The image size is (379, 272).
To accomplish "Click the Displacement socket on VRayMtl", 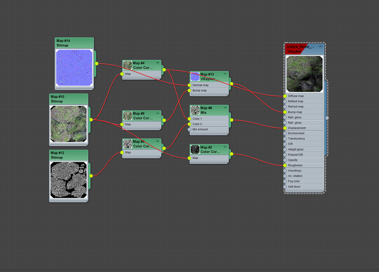I will coord(285,128).
